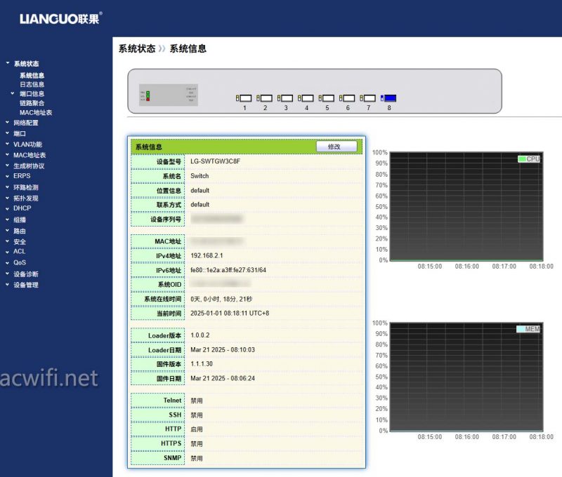Click the 端口信息 submenu arrow icon
Viewport: 562px width, 477px height.
click(x=12, y=93)
